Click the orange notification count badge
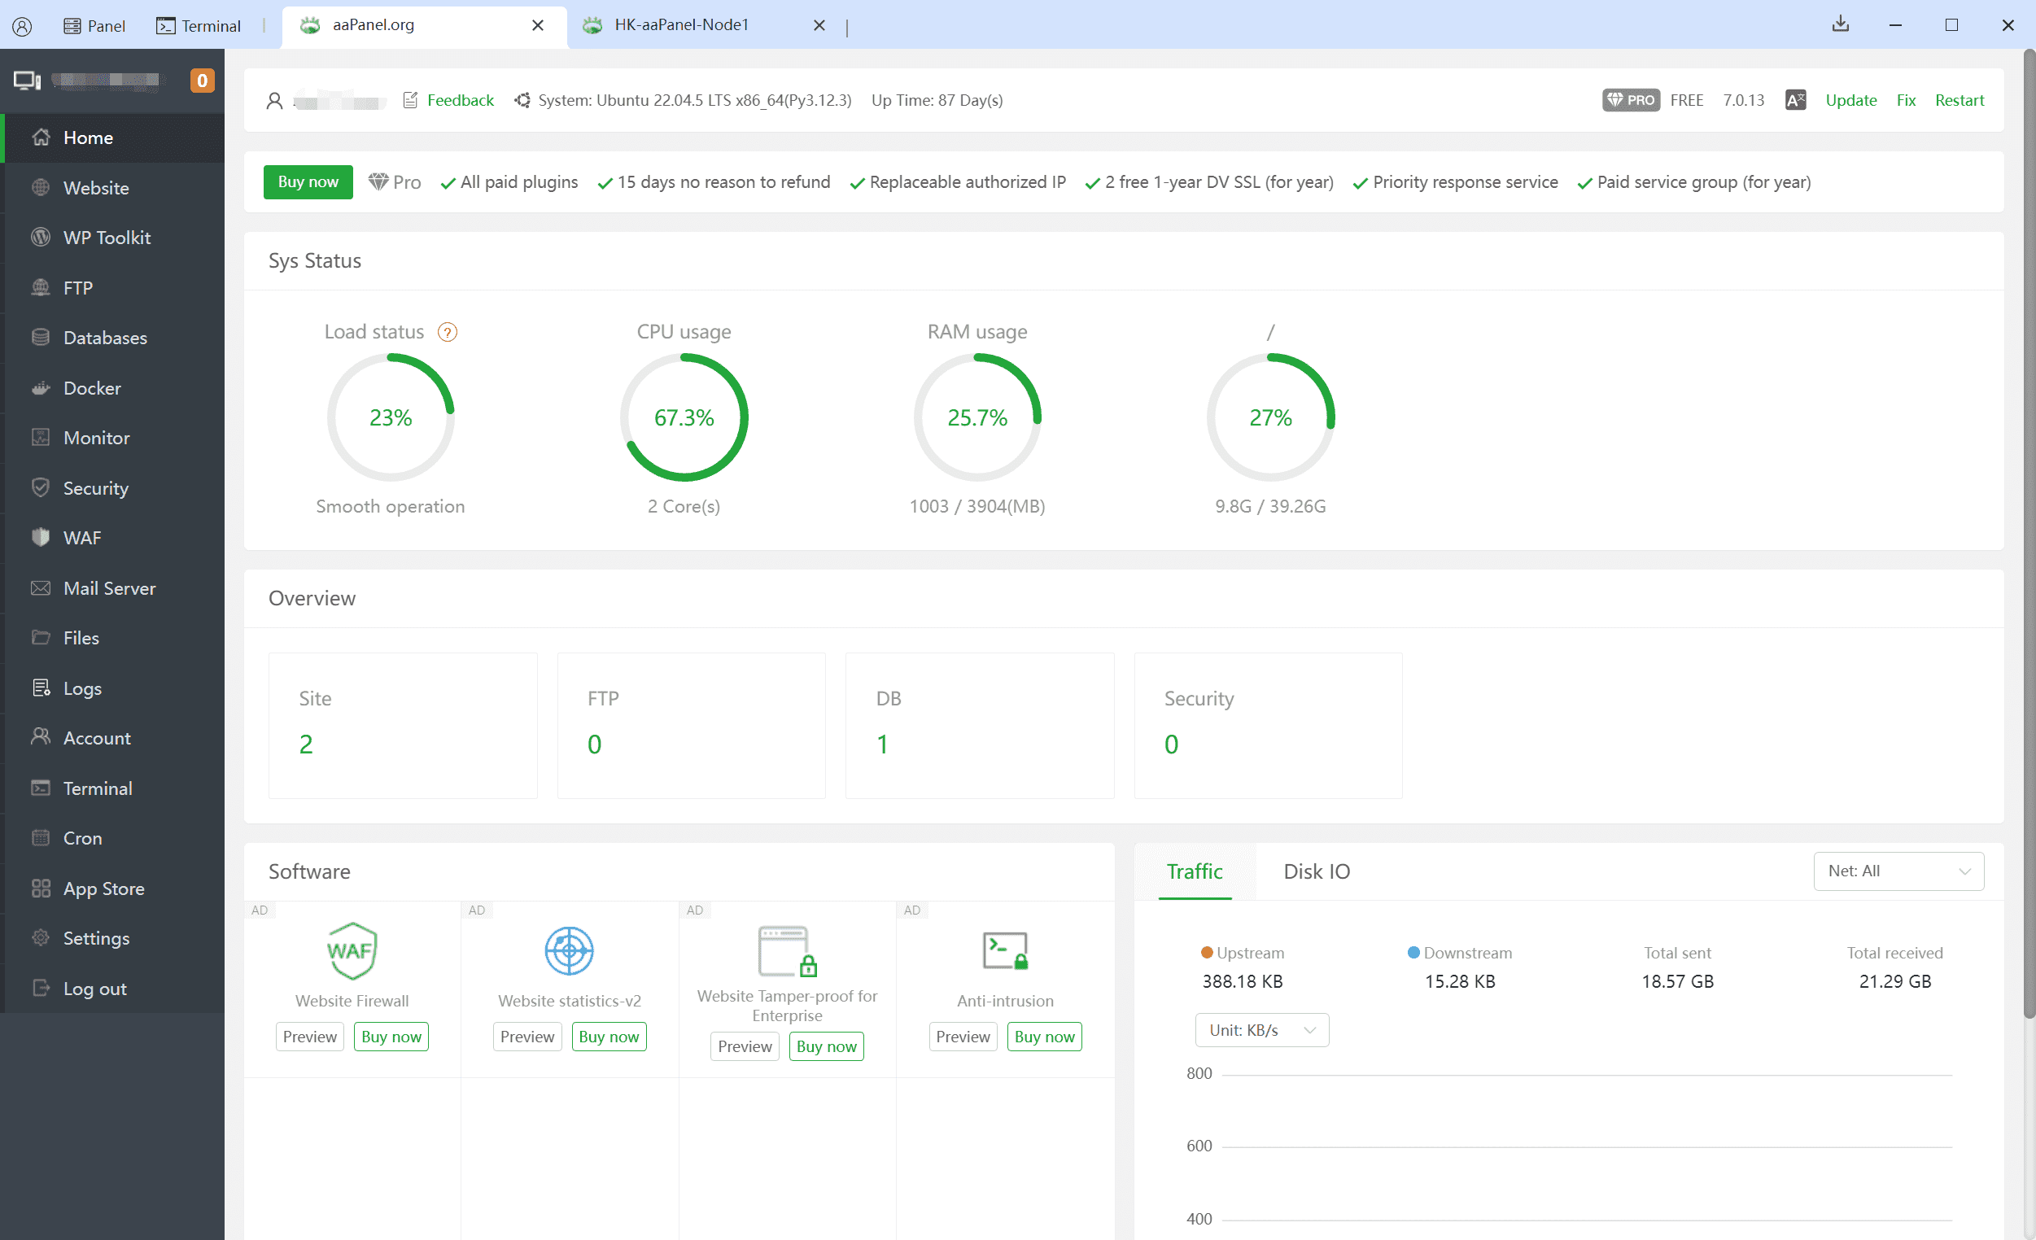2036x1240 pixels. tap(202, 80)
